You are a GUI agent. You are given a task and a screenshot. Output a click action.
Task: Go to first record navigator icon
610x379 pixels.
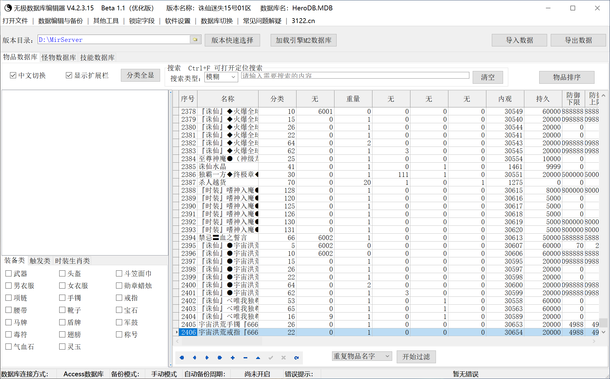182,357
